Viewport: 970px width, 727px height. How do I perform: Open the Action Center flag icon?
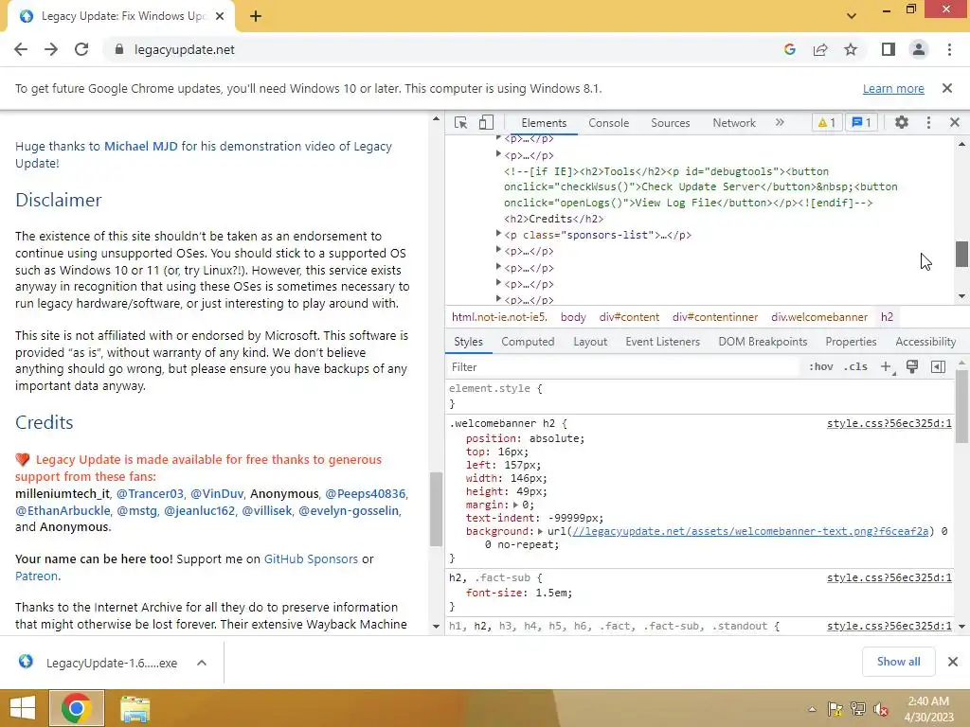835,709
